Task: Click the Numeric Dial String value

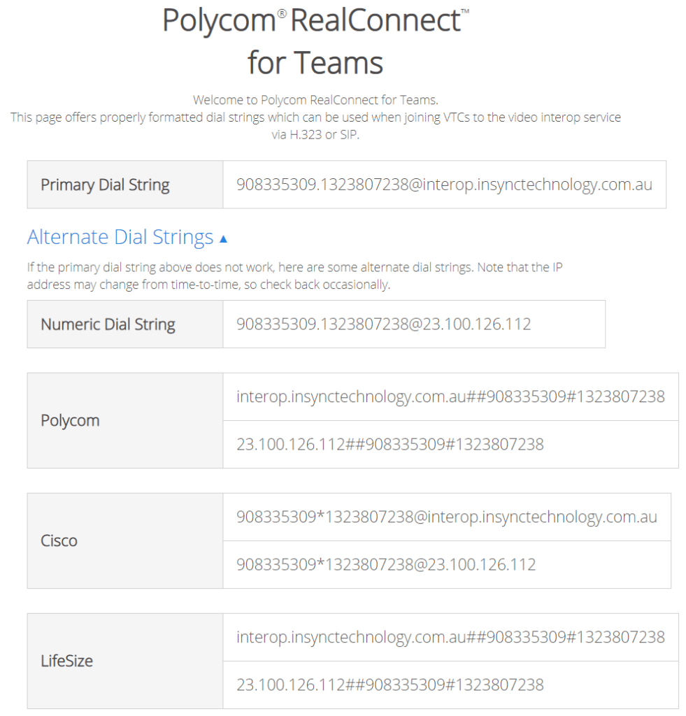Action: coord(384,324)
